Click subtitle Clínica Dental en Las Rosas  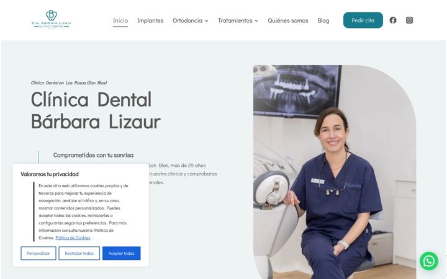pos(69,83)
